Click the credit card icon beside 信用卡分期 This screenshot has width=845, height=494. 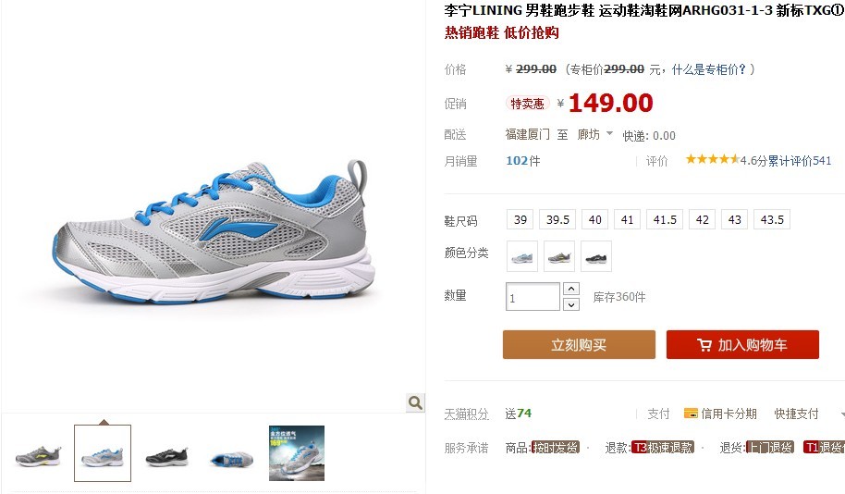coord(691,414)
